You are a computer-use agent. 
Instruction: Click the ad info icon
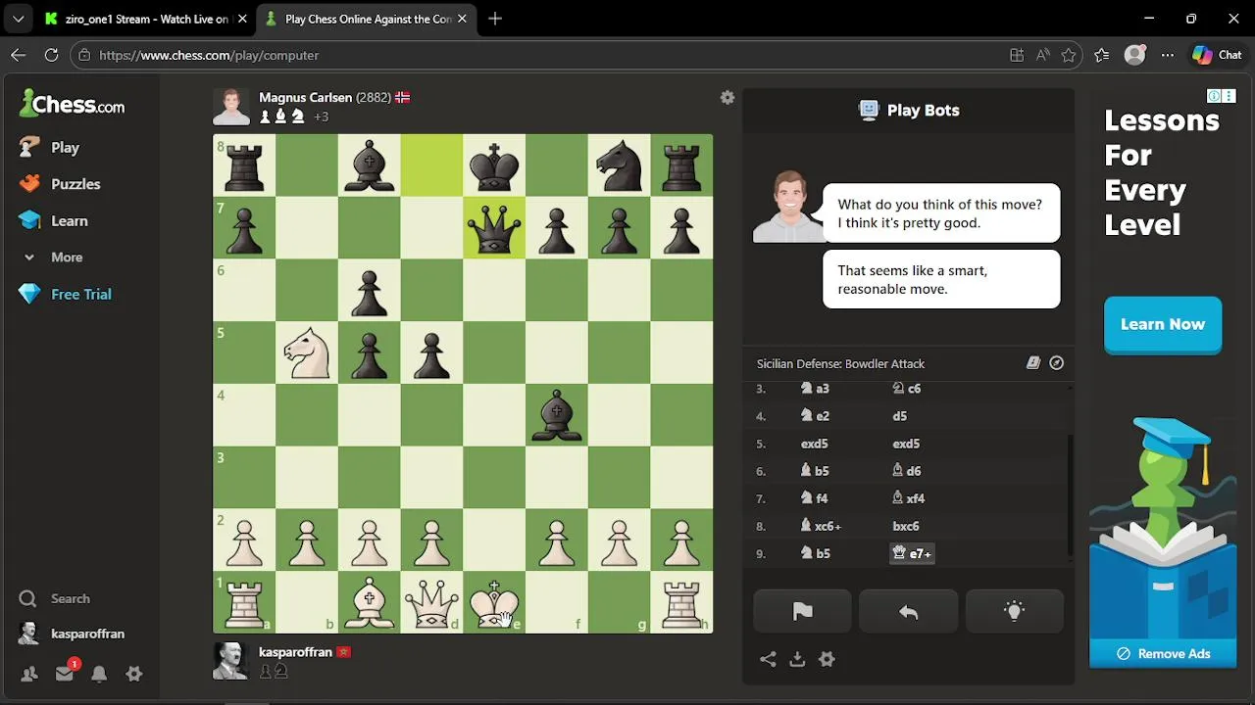coord(1214,96)
